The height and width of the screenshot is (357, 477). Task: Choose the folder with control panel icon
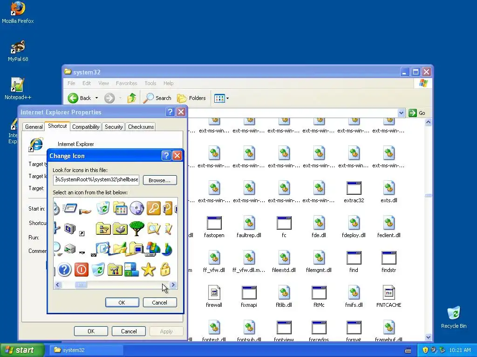120,208
